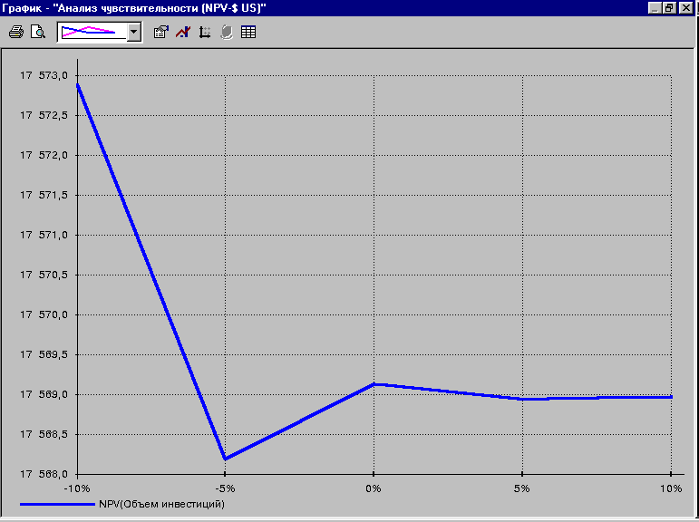Screen dimensions: 699x522
Task: Click y-axis label 17 568,5
Action: (44, 434)
